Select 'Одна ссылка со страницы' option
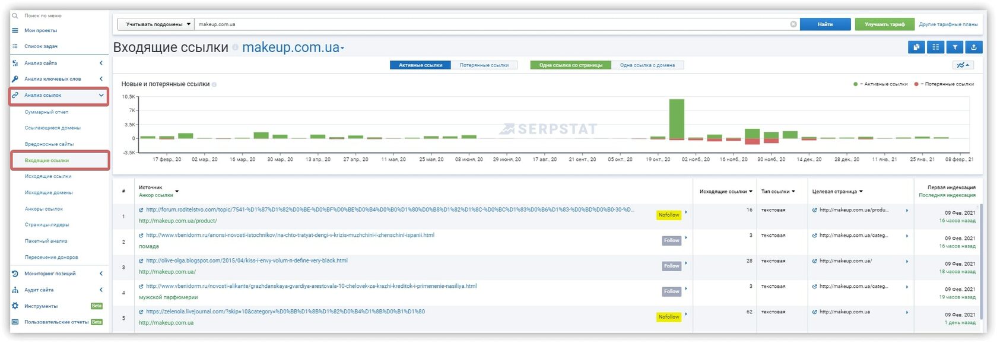Image resolution: width=997 pixels, height=343 pixels. [570, 65]
